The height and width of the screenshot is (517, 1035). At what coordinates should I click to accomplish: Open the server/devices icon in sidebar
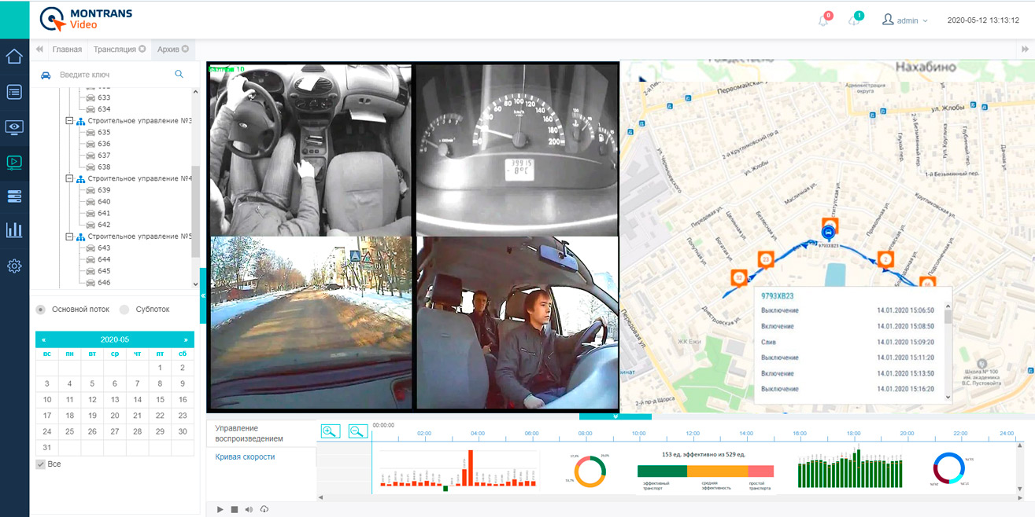coord(13,196)
